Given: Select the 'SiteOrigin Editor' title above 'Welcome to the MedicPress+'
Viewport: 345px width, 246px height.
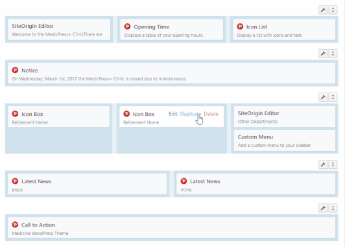Looking at the screenshot, I should [x=32, y=26].
